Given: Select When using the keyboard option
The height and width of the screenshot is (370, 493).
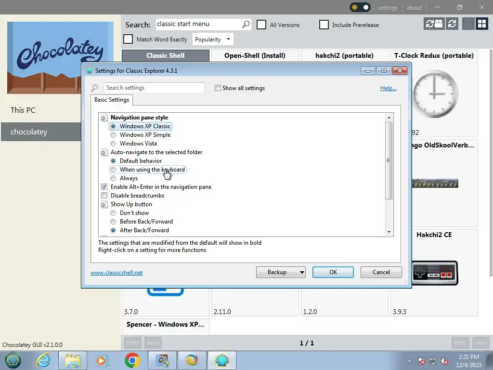Looking at the screenshot, I should 113,170.
